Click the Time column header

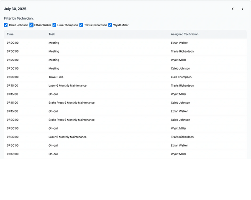10,34
